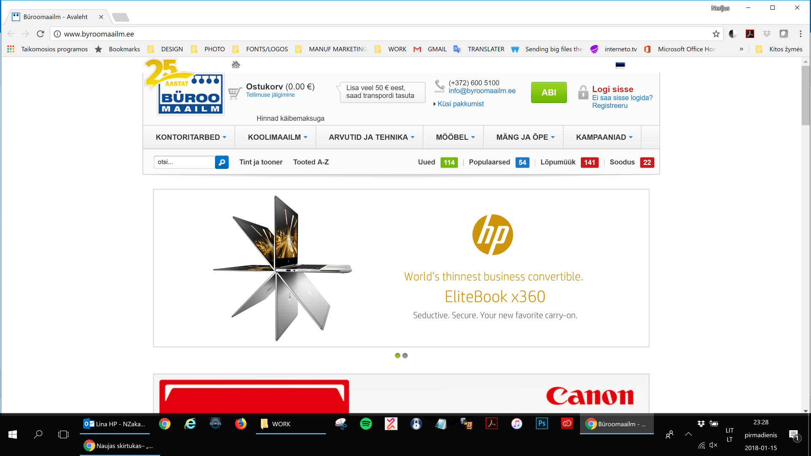Show Lõpumüük products (141)
The width and height of the screenshot is (811, 456).
tap(569, 162)
